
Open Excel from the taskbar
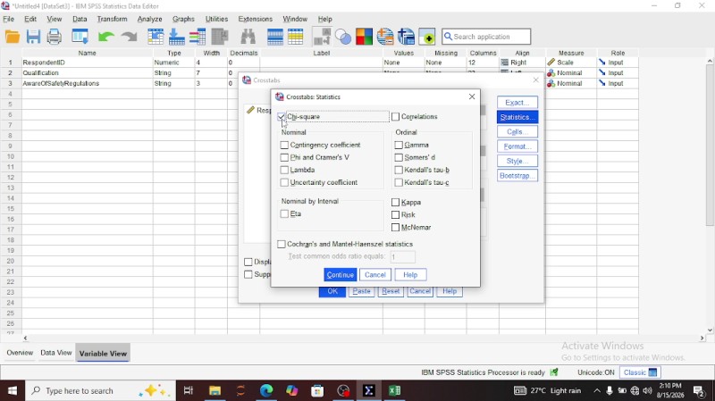(x=394, y=390)
